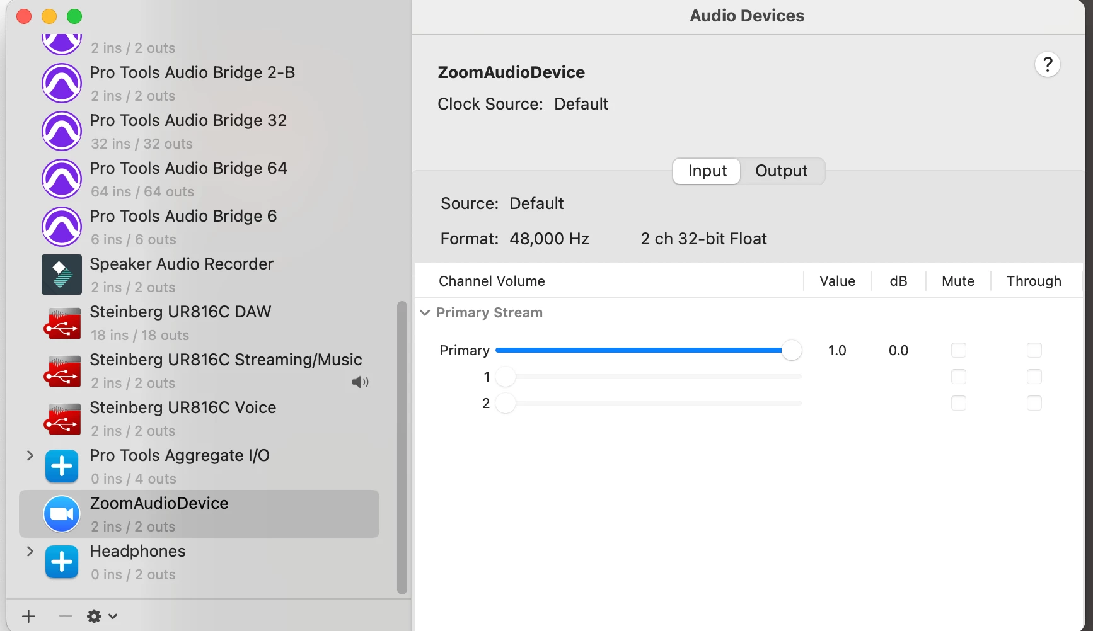This screenshot has width=1093, height=631.
Task: Toggle the Mute checkbox for channel 1
Action: 958,377
